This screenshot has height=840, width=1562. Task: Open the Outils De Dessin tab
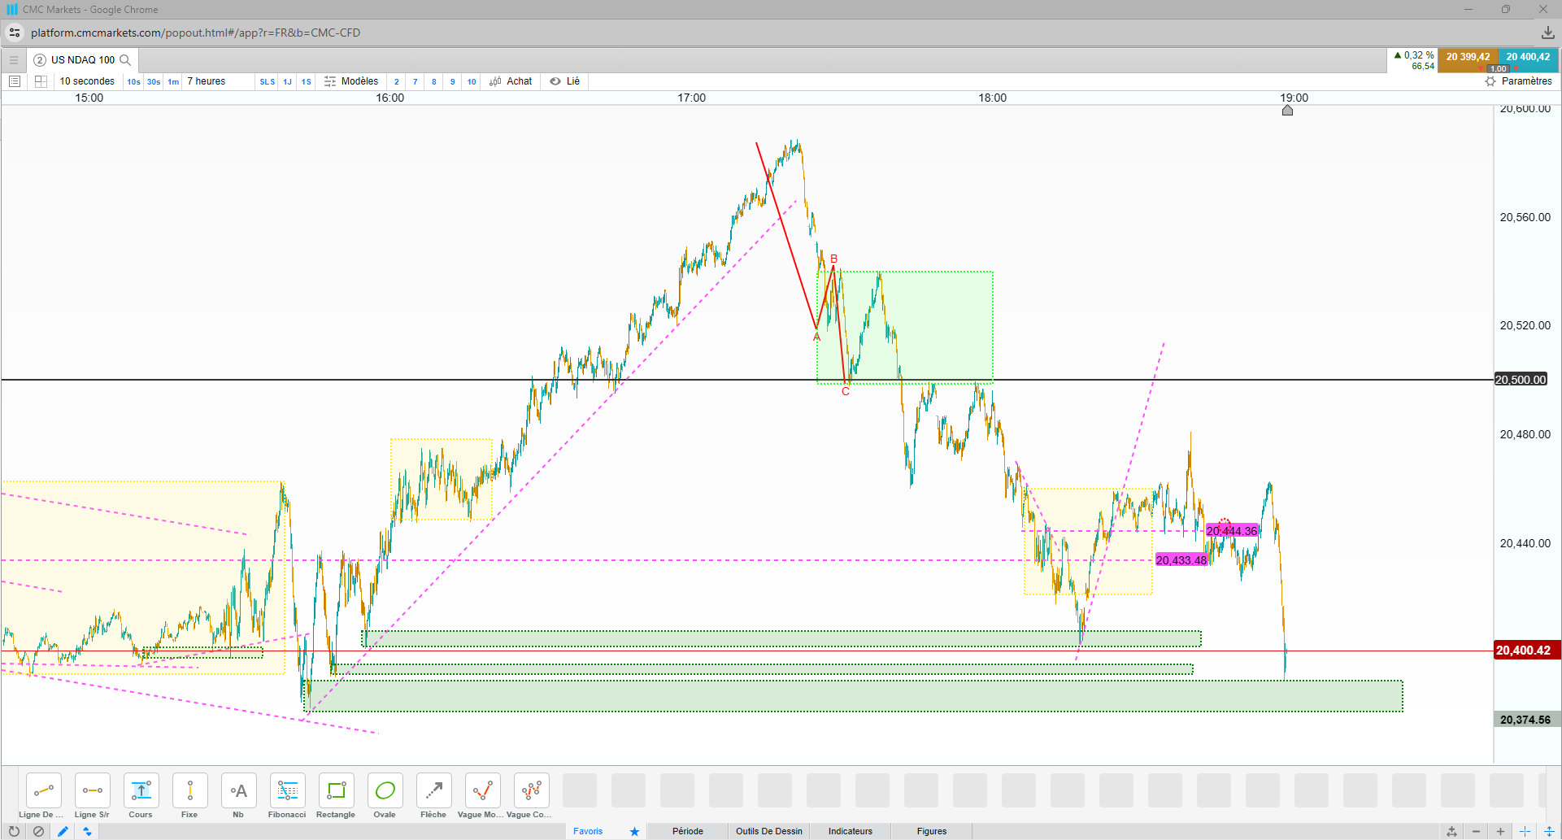pos(769,831)
